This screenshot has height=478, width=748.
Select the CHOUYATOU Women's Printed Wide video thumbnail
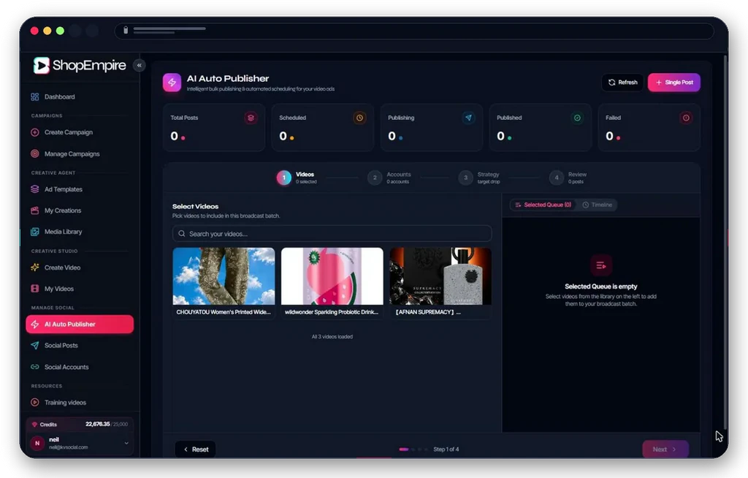coord(224,276)
